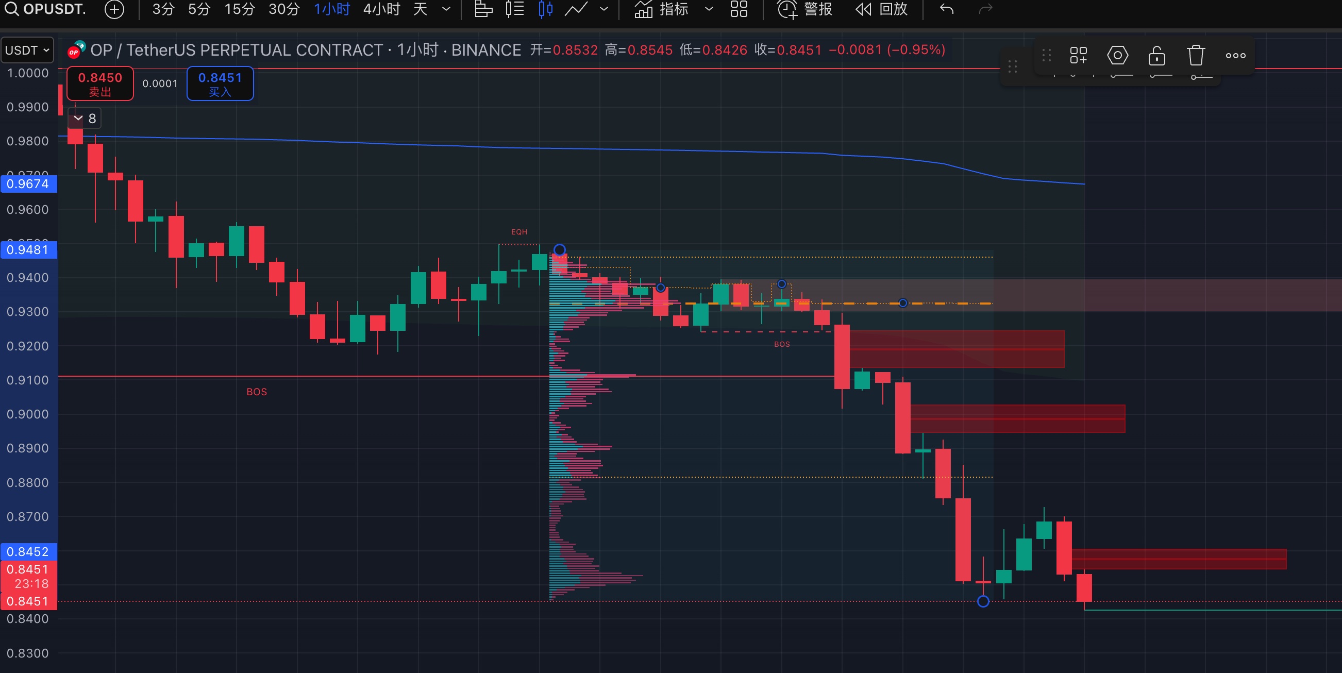This screenshot has height=673, width=1342.
Task: Delete the selected drawing with trash icon
Action: [x=1196, y=55]
